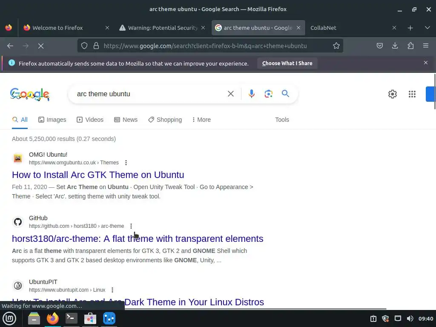436x327 pixels.
Task: Switch to the Videos results tab
Action: pos(90,120)
